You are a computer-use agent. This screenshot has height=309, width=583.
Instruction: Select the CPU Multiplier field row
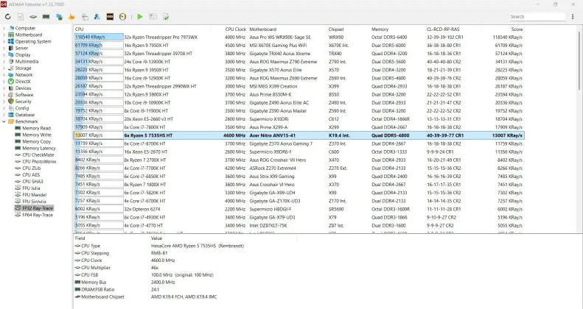pos(116,268)
